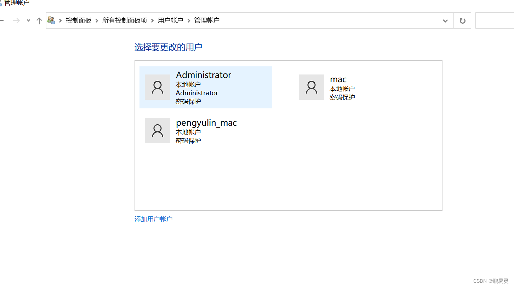
Task: Click the back arrow navigation icon
Action: pos(2,20)
